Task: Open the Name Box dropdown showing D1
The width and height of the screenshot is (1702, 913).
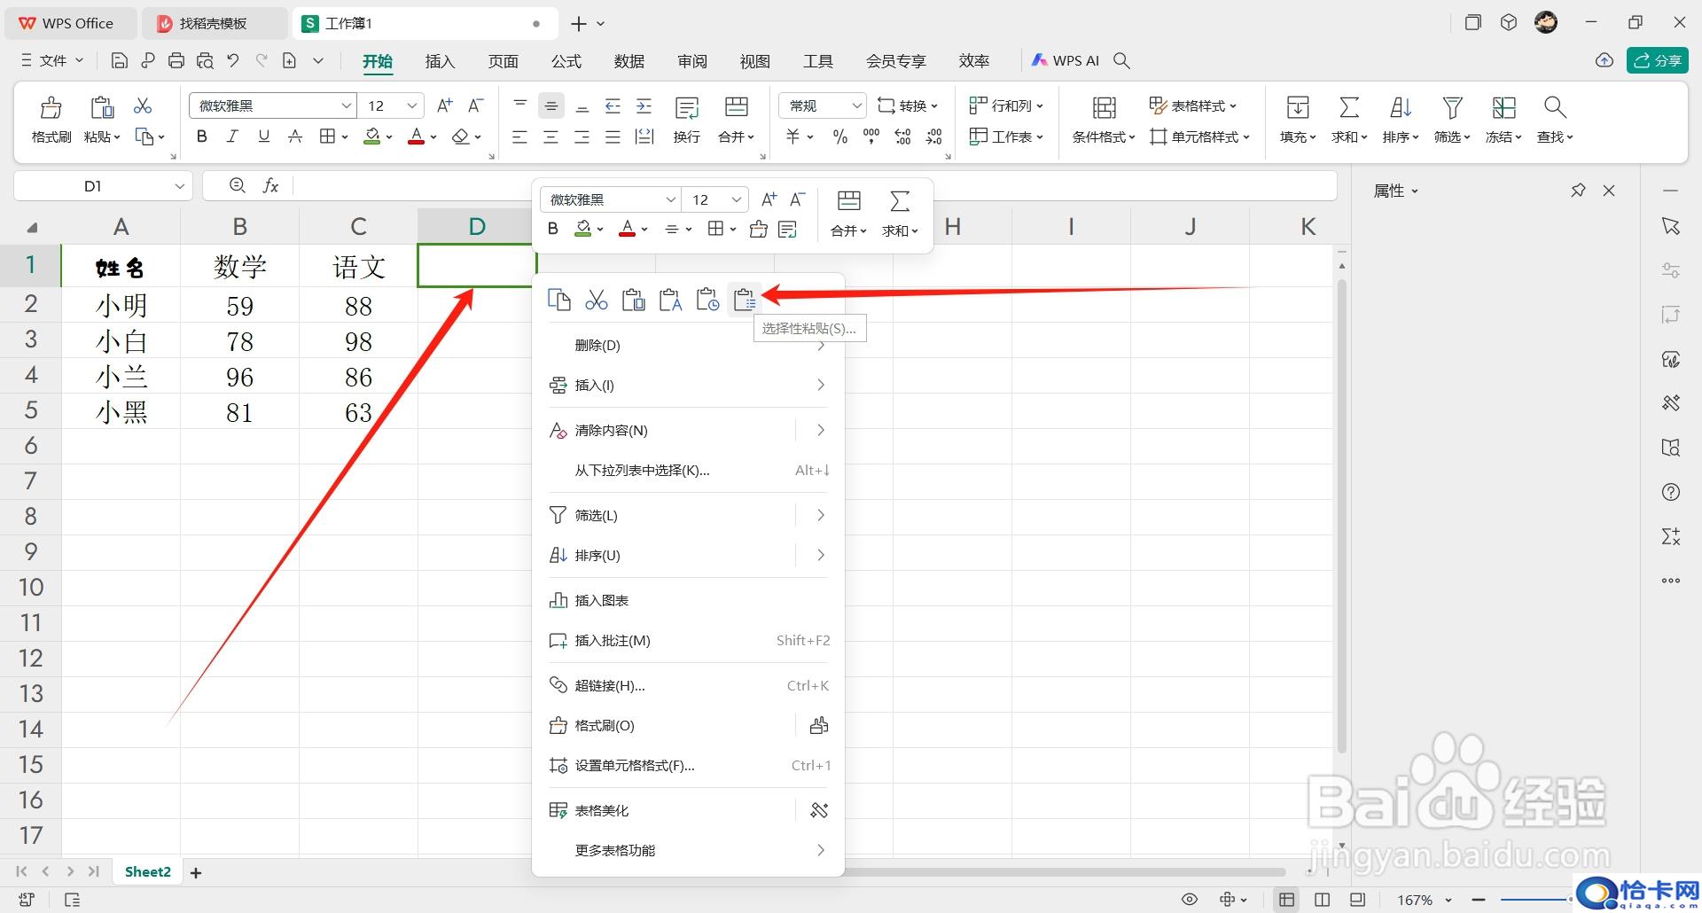Action: click(179, 186)
